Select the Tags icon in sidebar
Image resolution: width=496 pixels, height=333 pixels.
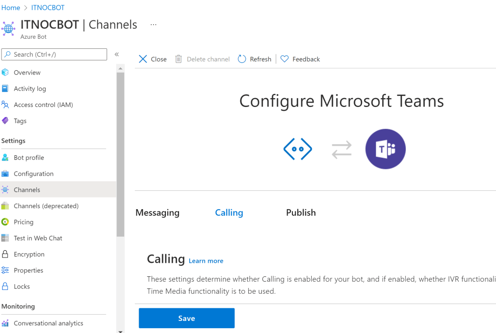click(5, 121)
